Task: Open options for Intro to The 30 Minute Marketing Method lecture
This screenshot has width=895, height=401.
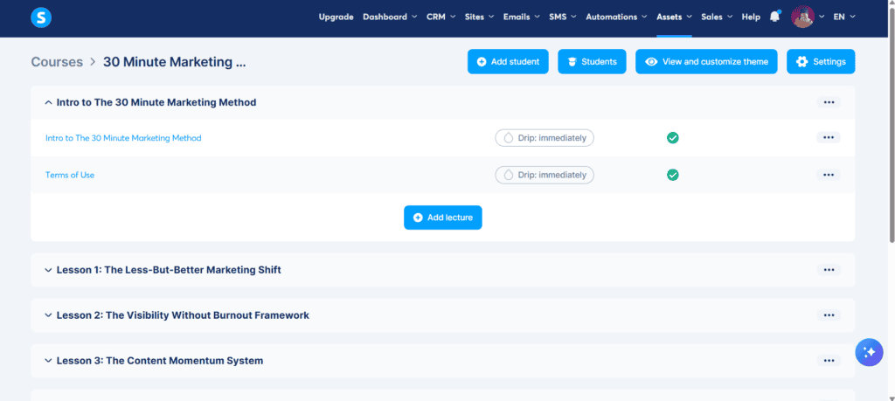Action: tap(829, 137)
